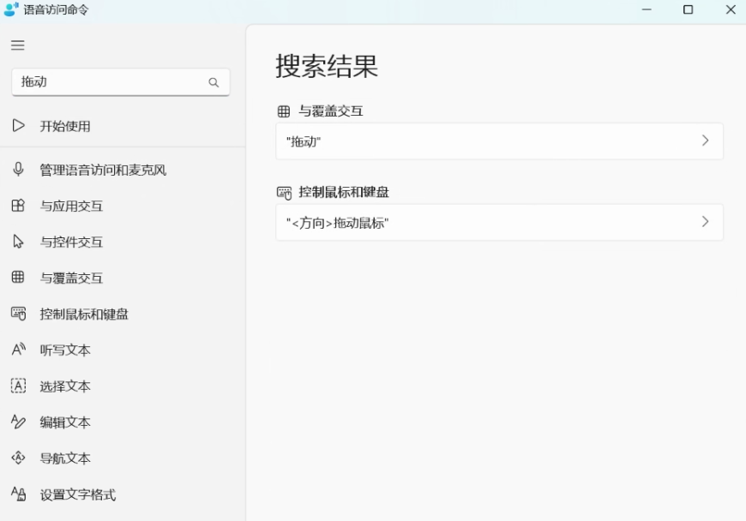Click the grid icon beside sidebar 与覆盖交互

point(18,277)
